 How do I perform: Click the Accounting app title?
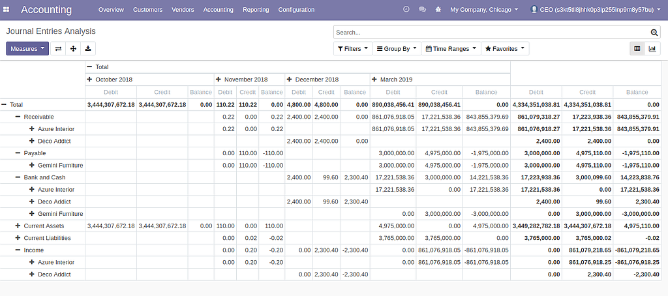pyautogui.click(x=46, y=9)
